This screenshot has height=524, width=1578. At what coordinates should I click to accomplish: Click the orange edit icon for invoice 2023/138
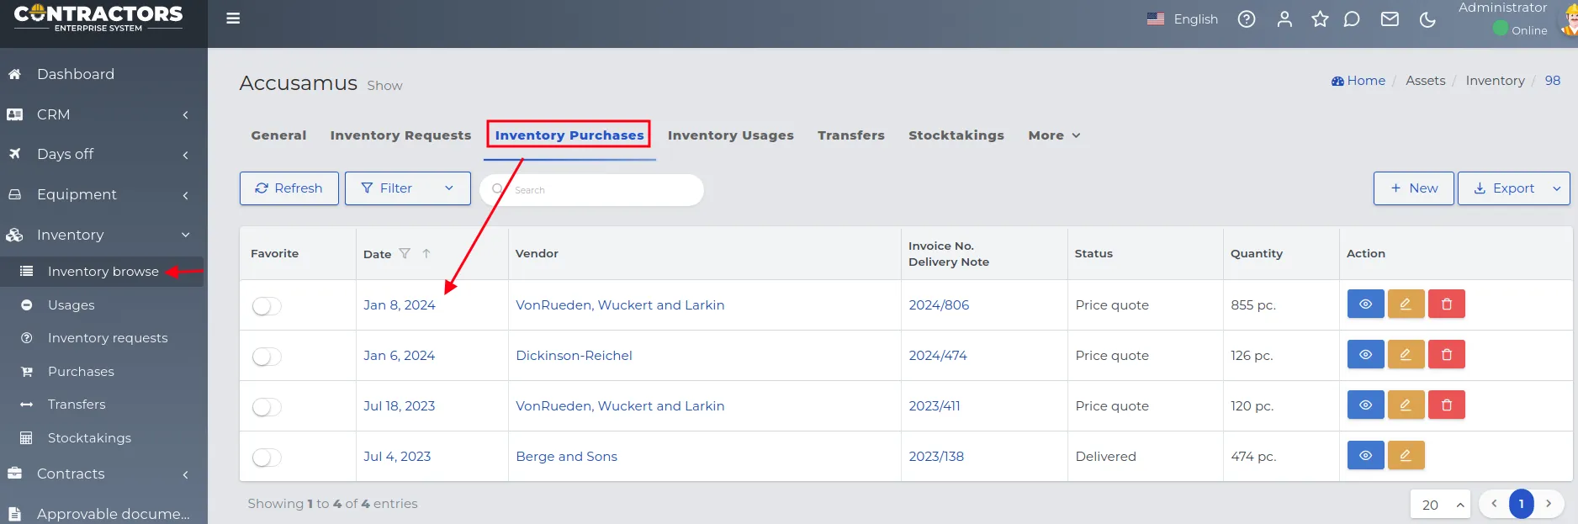1405,455
